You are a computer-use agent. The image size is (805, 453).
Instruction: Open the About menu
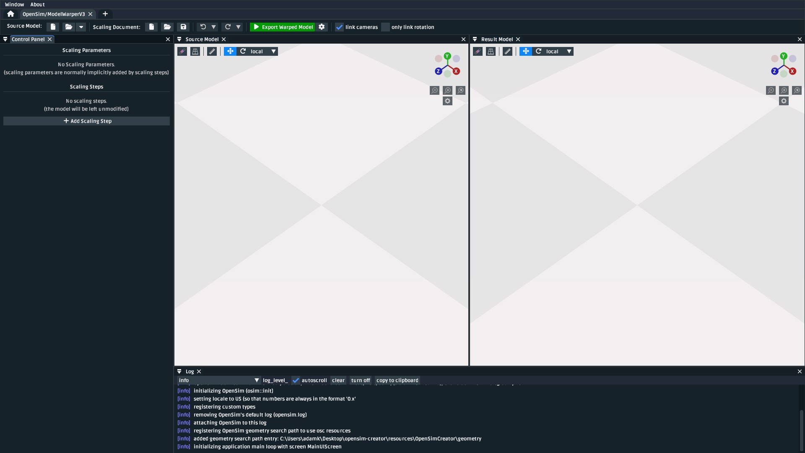[x=37, y=5]
